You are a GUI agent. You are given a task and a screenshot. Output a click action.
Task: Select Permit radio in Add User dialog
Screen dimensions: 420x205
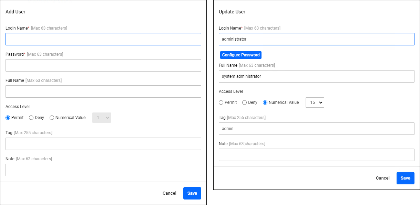(8, 118)
